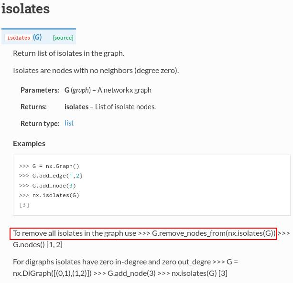Viewport: 293px width, 283px height.
Task: Click the isolates function name in signature
Action: click(19, 38)
